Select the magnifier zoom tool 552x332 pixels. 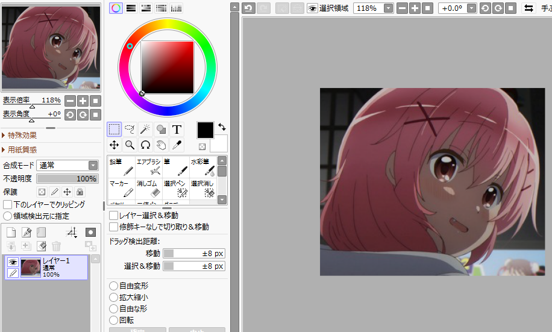pos(130,145)
